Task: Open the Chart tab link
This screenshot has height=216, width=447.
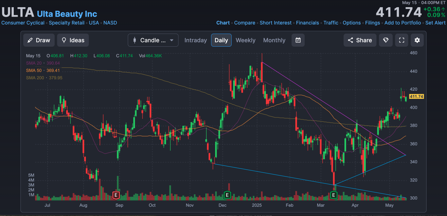Action: pyautogui.click(x=223, y=23)
